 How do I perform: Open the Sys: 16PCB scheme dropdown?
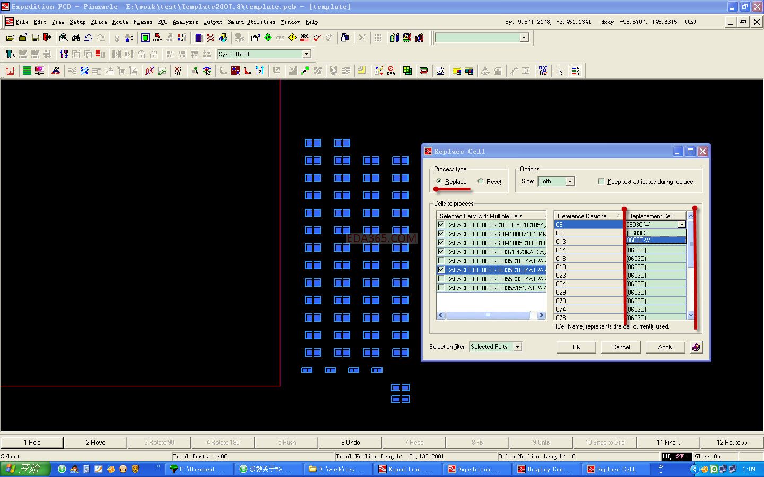pos(306,54)
